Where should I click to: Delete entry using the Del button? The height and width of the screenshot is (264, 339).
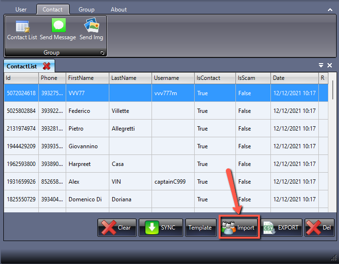point(319,228)
